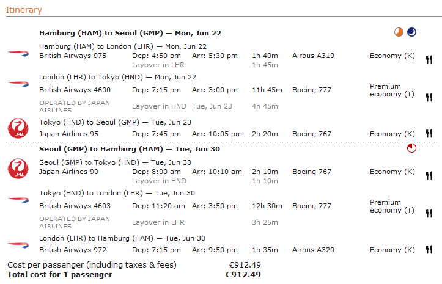
Task: Click the British Airways logo for flight 975
Action: [x=18, y=53]
